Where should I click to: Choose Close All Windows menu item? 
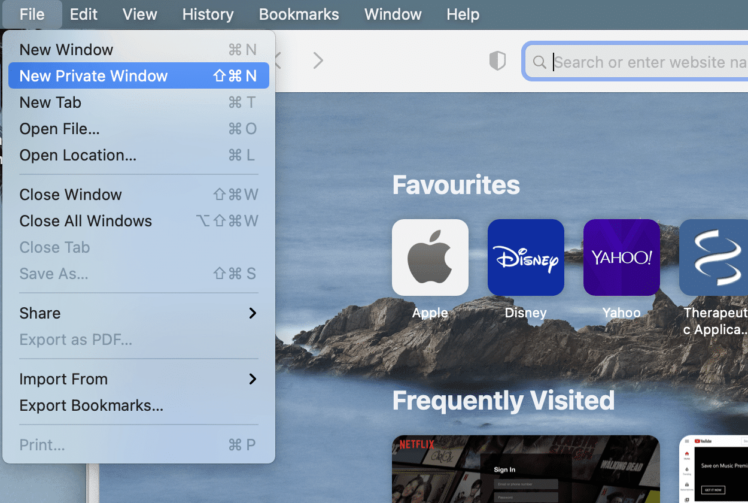coord(139,221)
